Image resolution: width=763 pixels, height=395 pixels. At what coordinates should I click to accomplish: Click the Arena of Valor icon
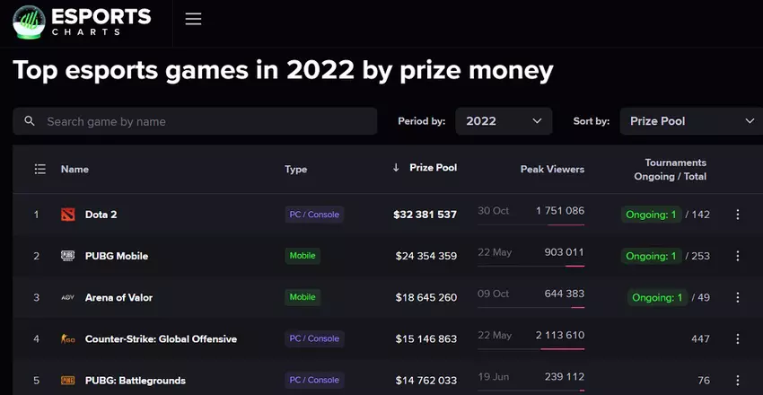pos(68,297)
